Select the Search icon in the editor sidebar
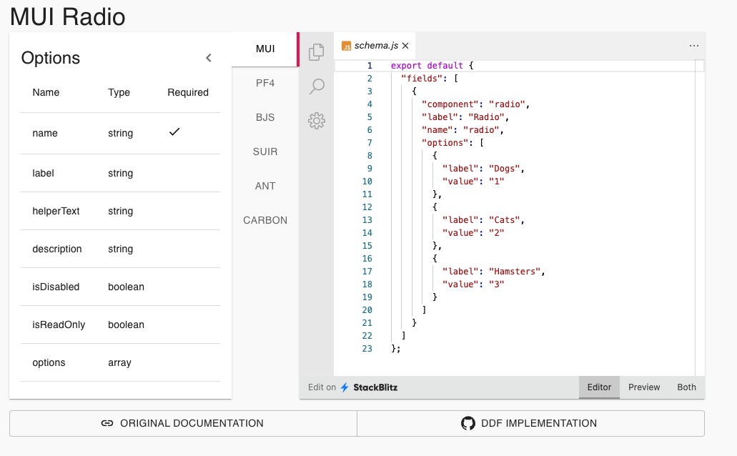 pos(316,86)
